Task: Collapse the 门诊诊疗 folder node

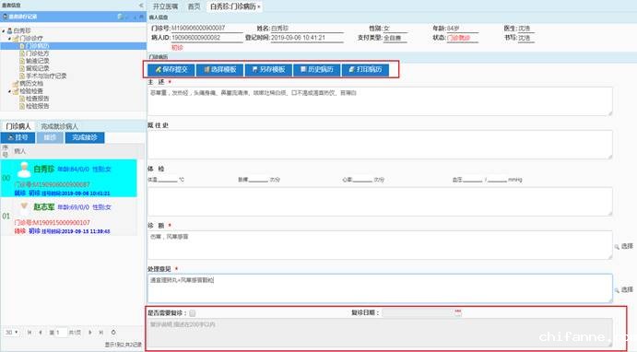Action: click(9, 39)
